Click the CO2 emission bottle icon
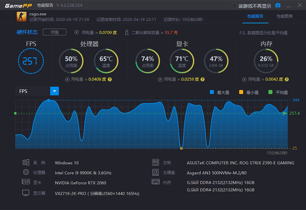Image resolution: width=306 pixels, height=210 pixels. 127,32
